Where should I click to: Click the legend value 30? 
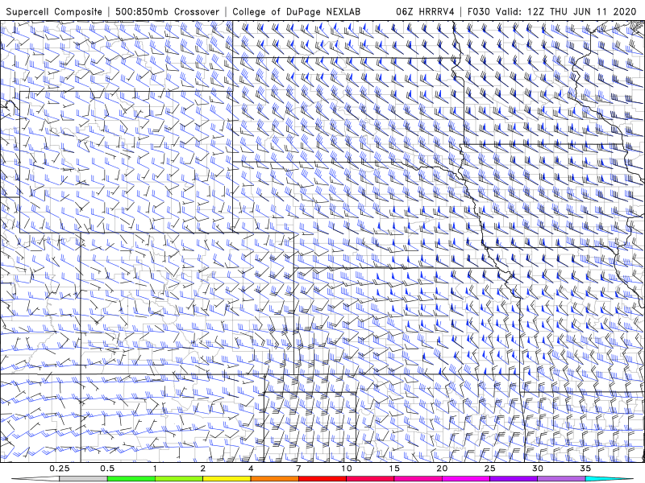coord(538,469)
